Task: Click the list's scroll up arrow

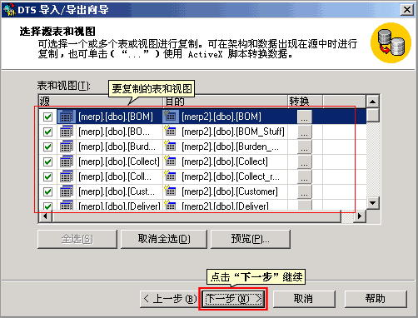Action: pos(372,102)
